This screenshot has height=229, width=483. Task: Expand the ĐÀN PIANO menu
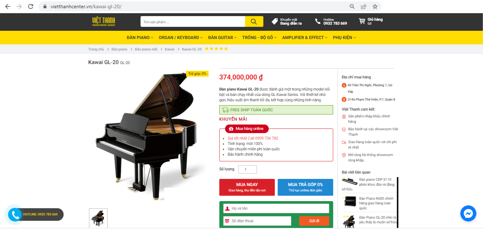(x=140, y=38)
